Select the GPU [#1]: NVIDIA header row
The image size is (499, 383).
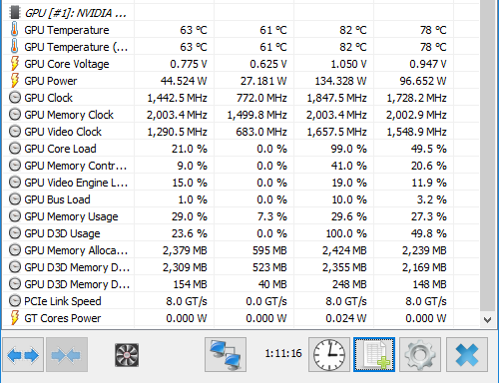[x=75, y=13]
